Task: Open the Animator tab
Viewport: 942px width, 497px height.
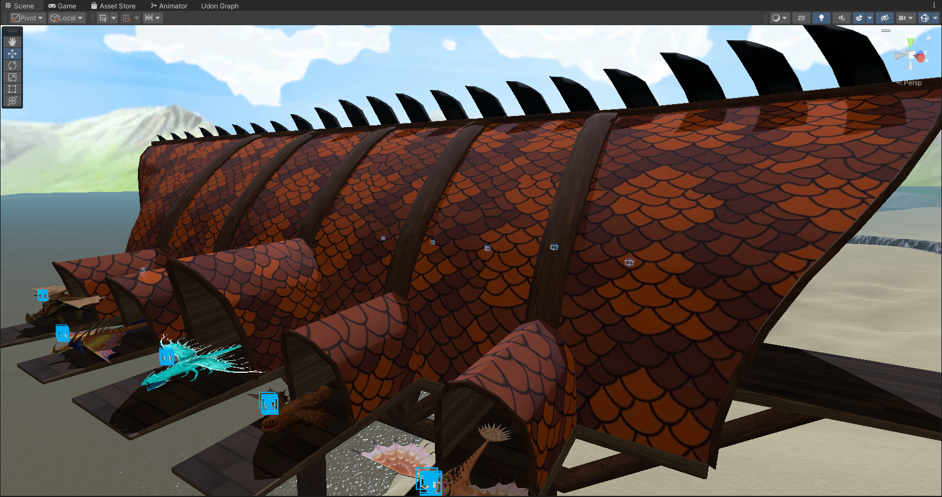Action: point(169,6)
